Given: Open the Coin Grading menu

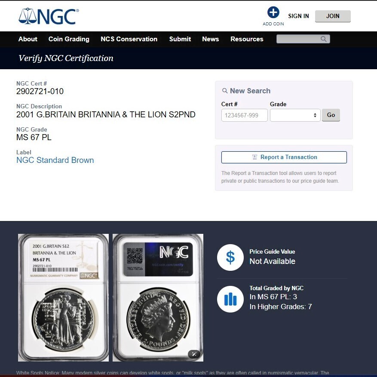Looking at the screenshot, I should pyautogui.click(x=69, y=39).
